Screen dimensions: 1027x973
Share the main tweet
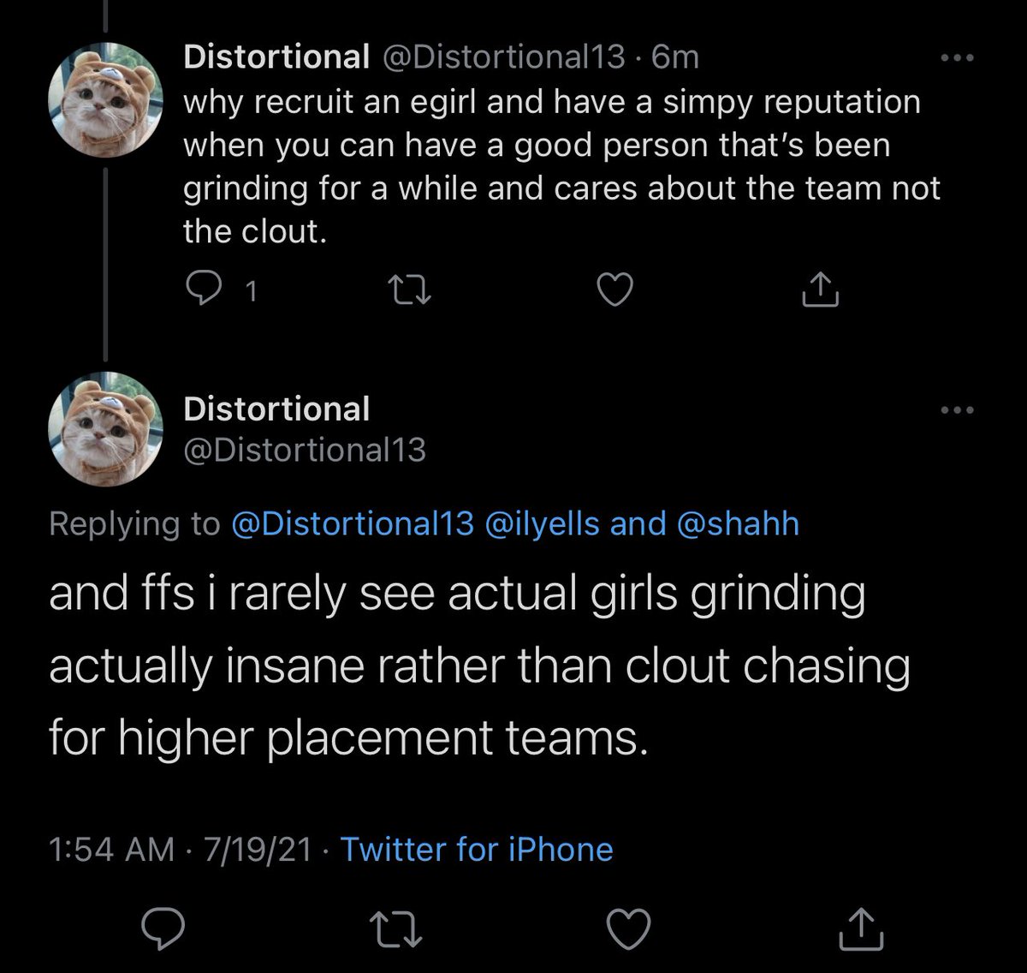[x=860, y=928]
